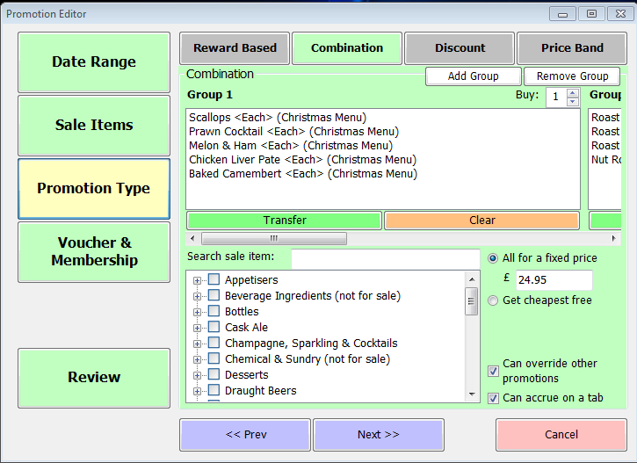Open Voucher & Membership step
Screen dimensions: 637x463
point(94,251)
